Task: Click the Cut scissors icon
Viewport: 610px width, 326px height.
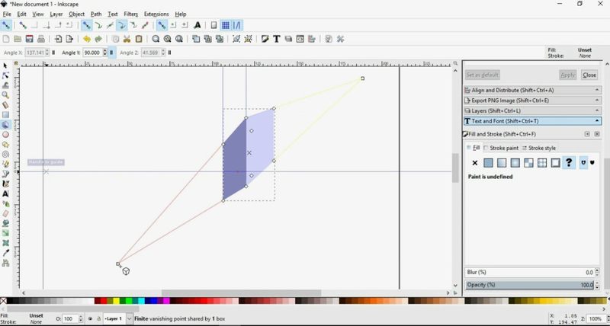Action: click(x=127, y=39)
